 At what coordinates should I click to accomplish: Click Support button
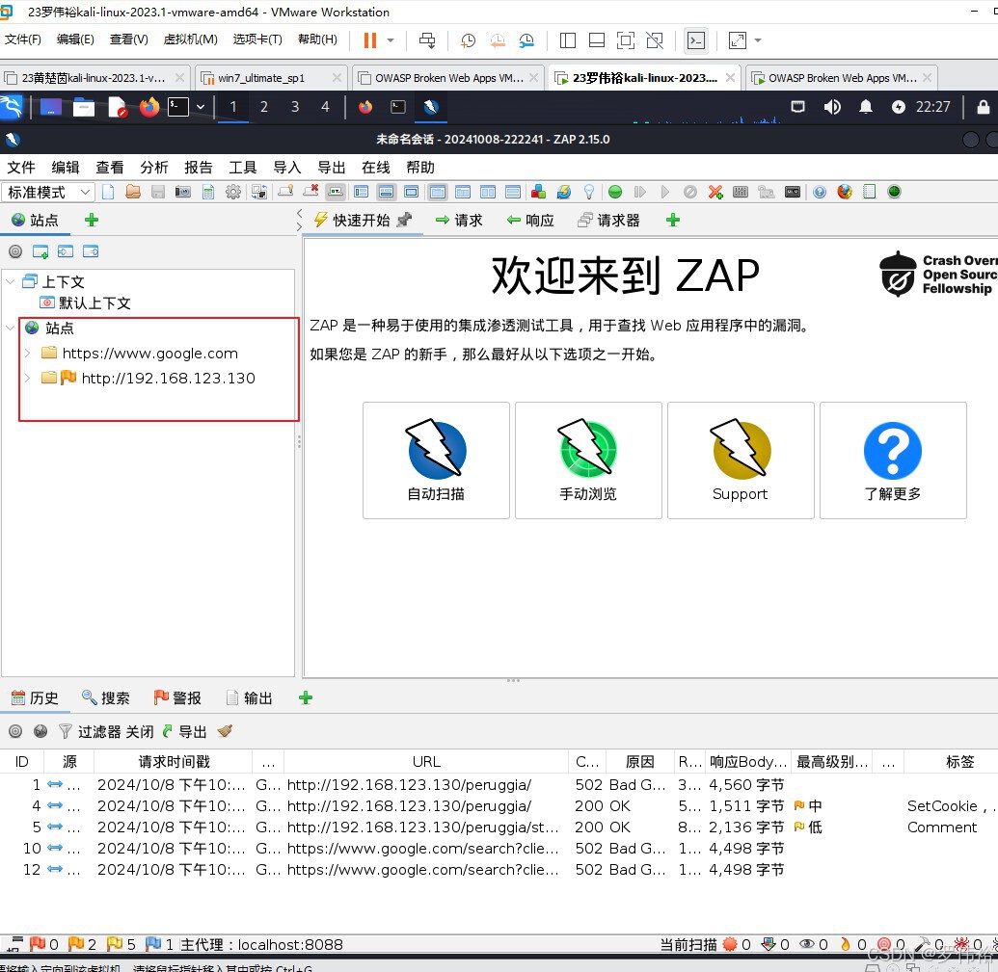tap(741, 460)
